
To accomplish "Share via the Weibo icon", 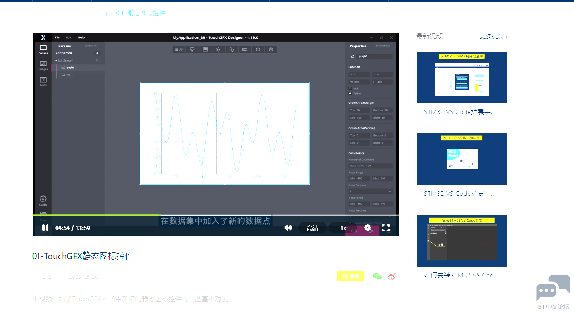I will [x=392, y=277].
